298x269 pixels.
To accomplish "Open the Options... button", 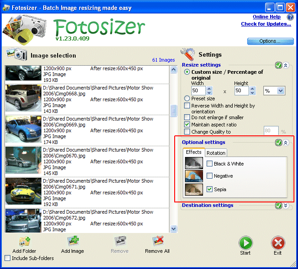I will pyautogui.click(x=270, y=41).
